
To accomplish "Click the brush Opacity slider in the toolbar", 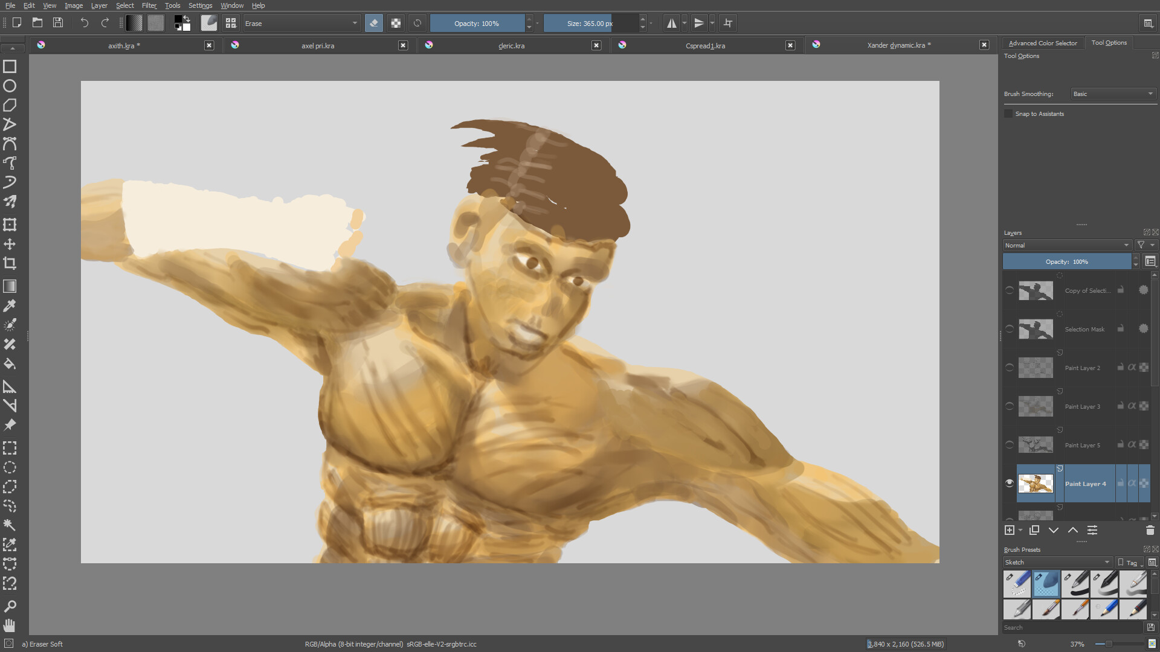I will (477, 24).
